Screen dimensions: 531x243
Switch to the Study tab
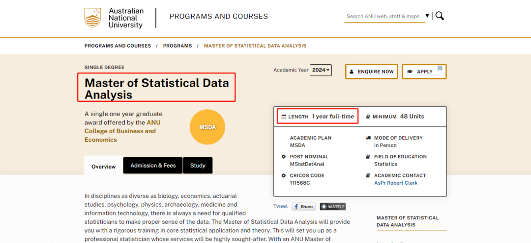[198, 166]
